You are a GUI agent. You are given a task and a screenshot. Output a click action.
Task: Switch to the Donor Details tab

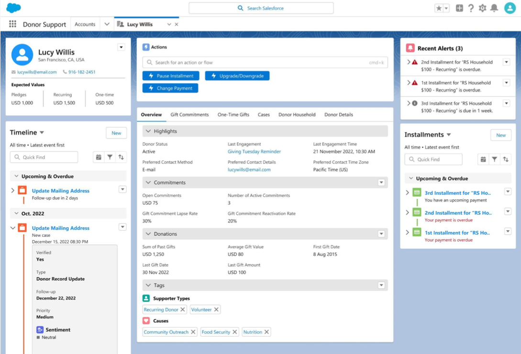pos(339,115)
